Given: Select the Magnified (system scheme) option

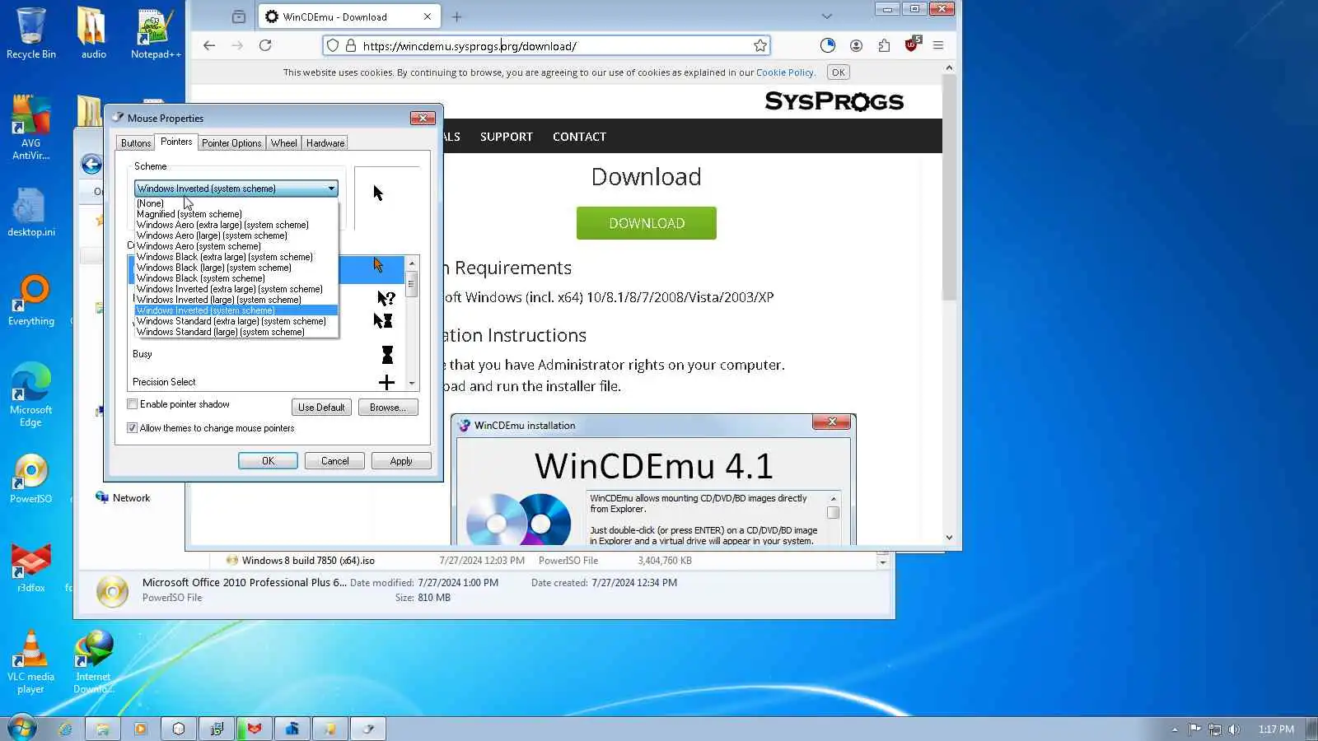Looking at the screenshot, I should [x=236, y=214].
